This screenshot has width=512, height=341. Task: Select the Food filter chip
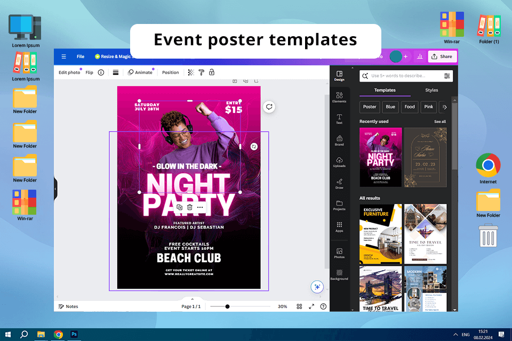[410, 107]
